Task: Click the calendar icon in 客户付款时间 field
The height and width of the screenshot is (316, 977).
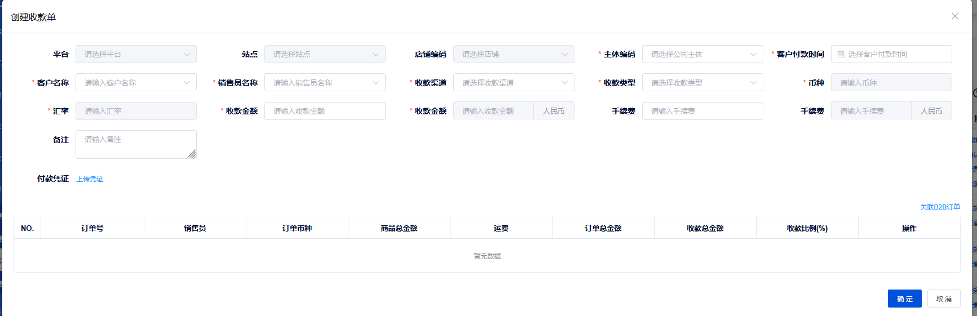Action: (841, 55)
